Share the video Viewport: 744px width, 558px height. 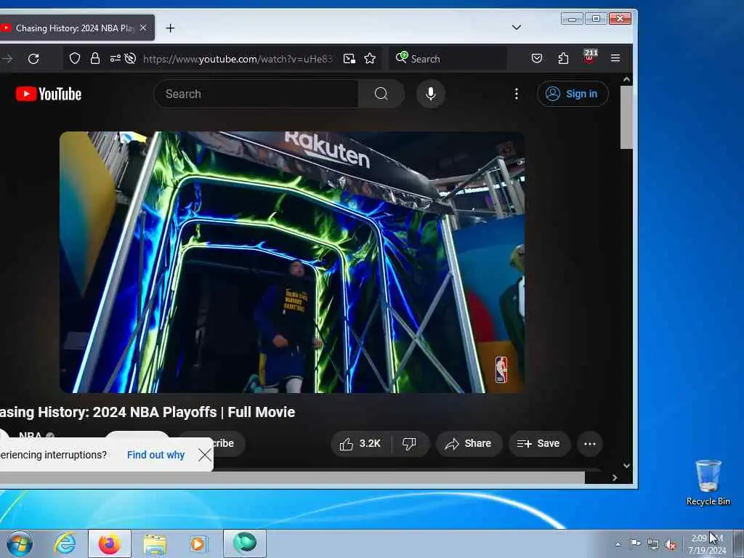[x=469, y=444]
